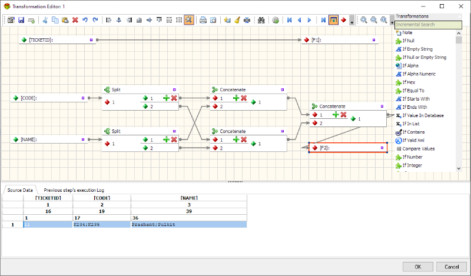The image size is (471, 276).
Task: Select the [NAME] source node
Action: coord(49,139)
